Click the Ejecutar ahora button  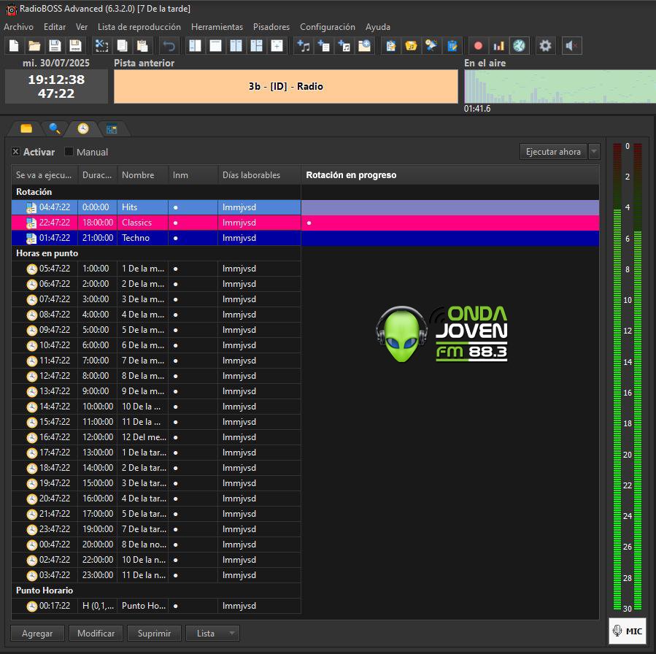[x=553, y=152]
